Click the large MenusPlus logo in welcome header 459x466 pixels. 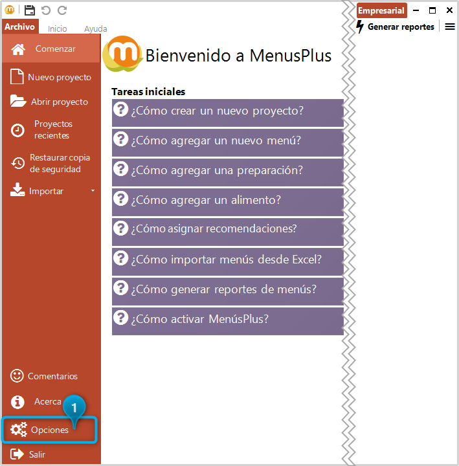point(122,54)
